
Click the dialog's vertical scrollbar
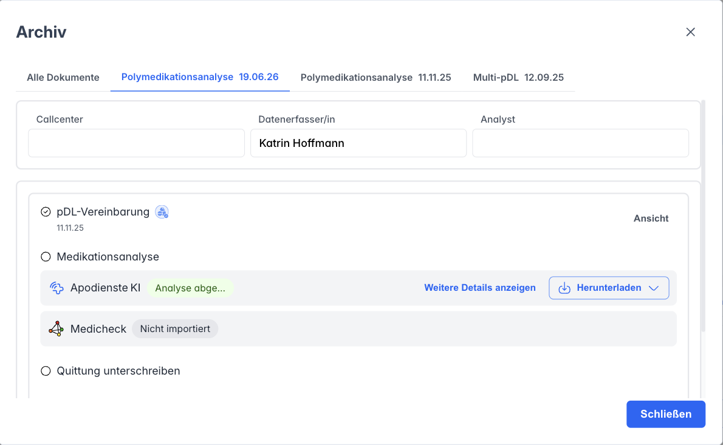pyautogui.click(x=703, y=216)
